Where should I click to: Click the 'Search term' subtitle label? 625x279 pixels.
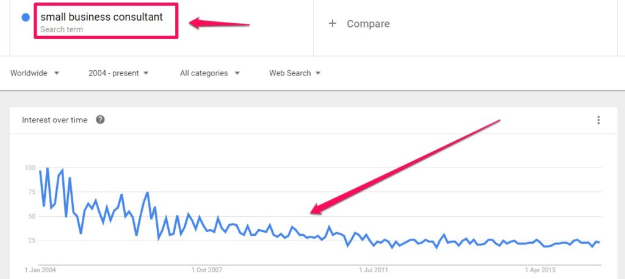coord(62,29)
